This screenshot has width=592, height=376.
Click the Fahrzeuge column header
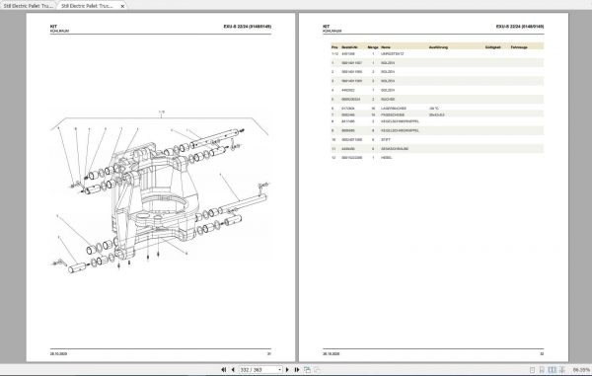click(519, 47)
